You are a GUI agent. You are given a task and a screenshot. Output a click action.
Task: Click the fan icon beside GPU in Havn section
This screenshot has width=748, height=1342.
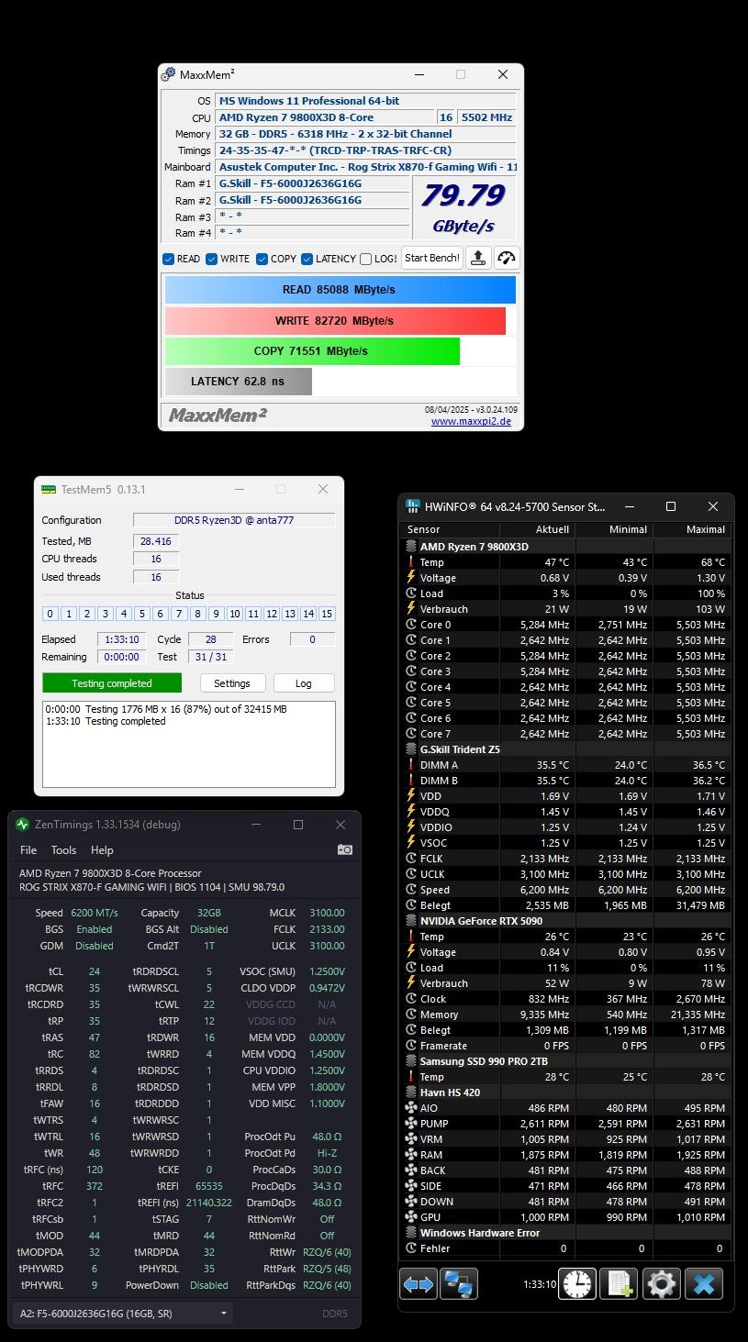point(411,1217)
